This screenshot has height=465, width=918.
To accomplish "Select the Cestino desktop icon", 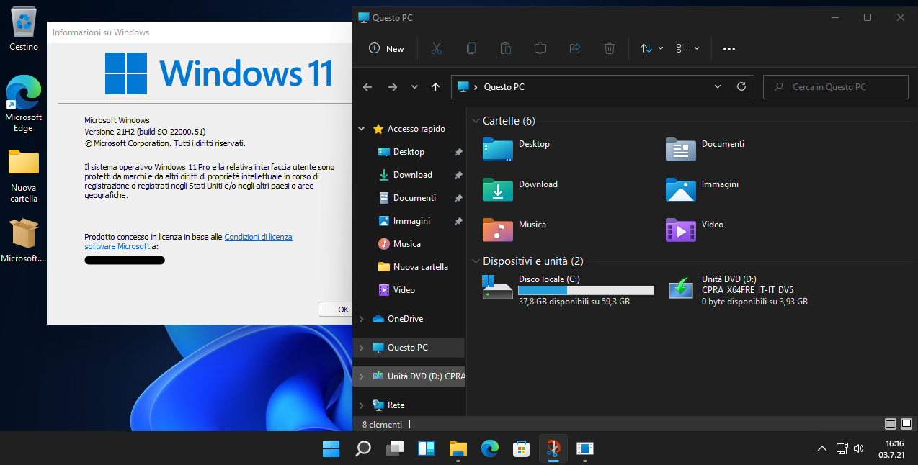I will (x=24, y=29).
